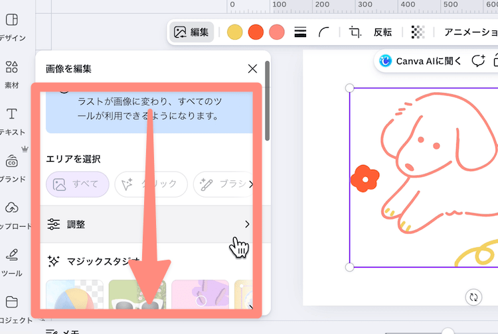Add a comment bubble icon

478,61
